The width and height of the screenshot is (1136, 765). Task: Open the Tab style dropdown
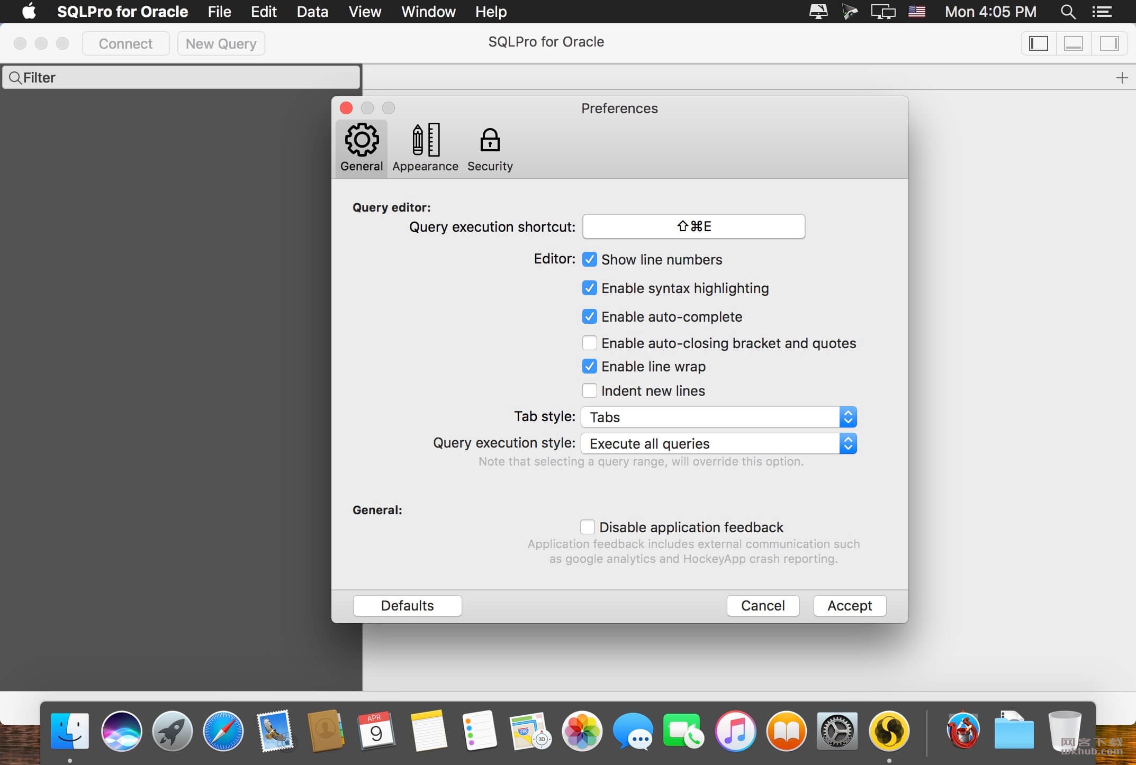[x=719, y=417]
